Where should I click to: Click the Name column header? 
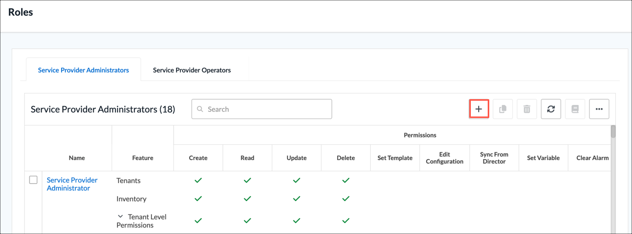[x=77, y=158]
